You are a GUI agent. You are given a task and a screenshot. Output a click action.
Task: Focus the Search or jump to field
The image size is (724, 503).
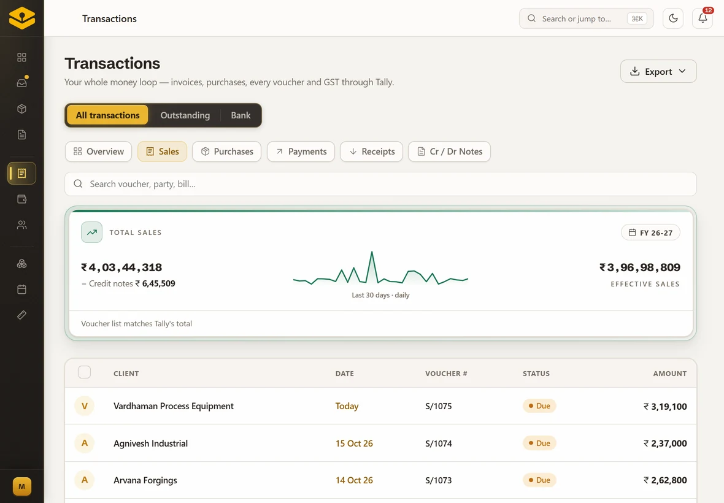[x=587, y=18]
